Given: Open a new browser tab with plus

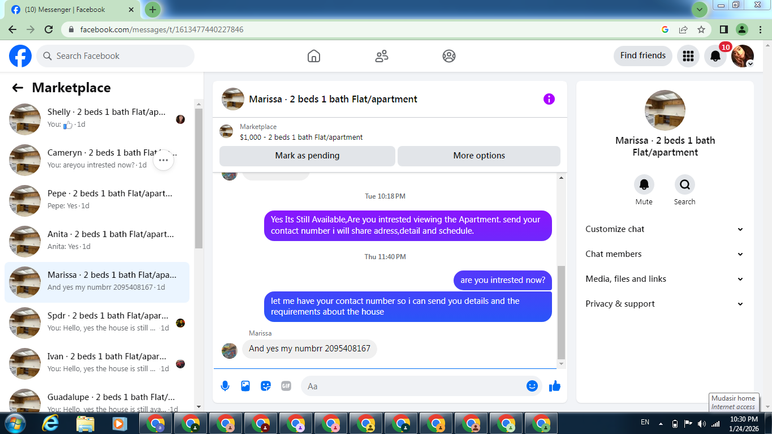Looking at the screenshot, I should pyautogui.click(x=153, y=10).
